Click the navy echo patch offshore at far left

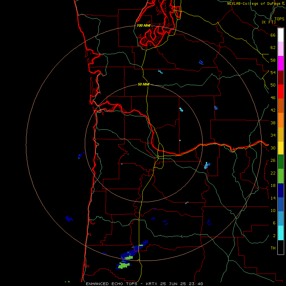(x=69, y=219)
